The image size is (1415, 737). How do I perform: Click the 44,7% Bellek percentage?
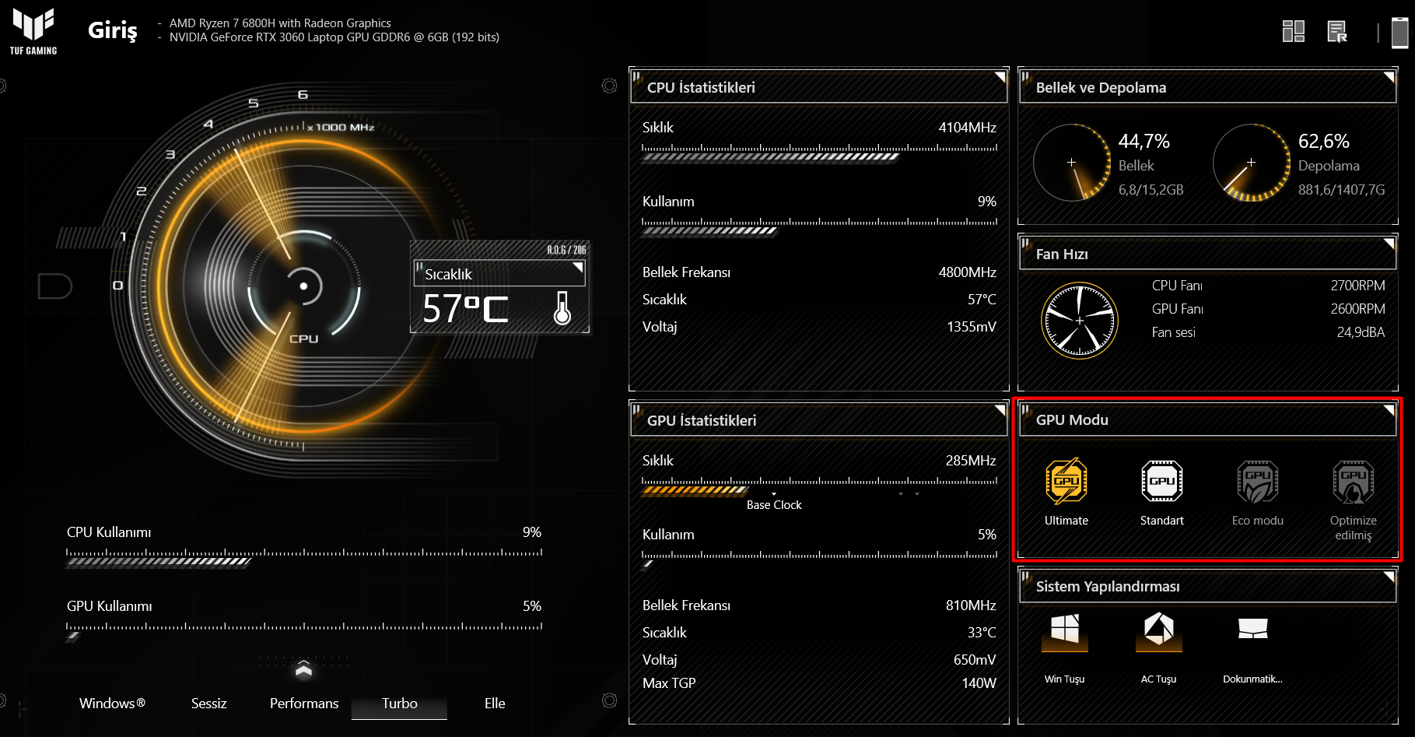(1144, 142)
